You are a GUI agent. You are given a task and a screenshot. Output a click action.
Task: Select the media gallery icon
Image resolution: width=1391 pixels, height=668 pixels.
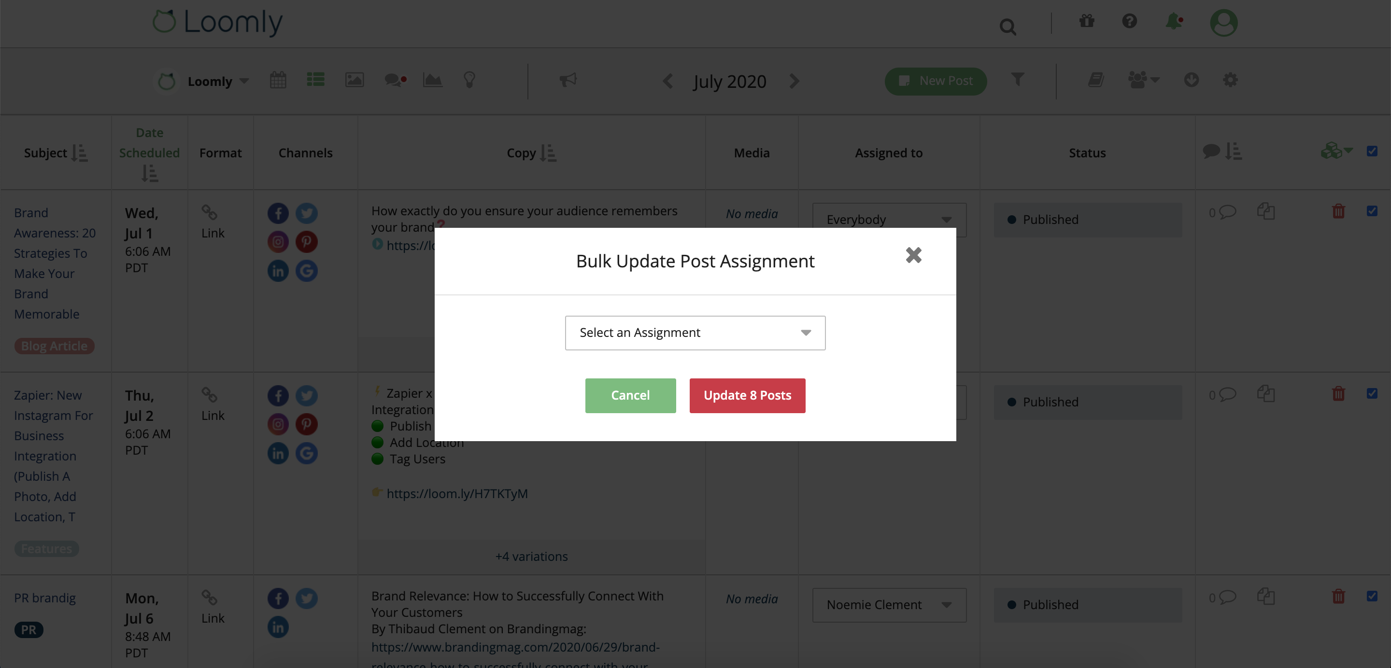coord(354,80)
